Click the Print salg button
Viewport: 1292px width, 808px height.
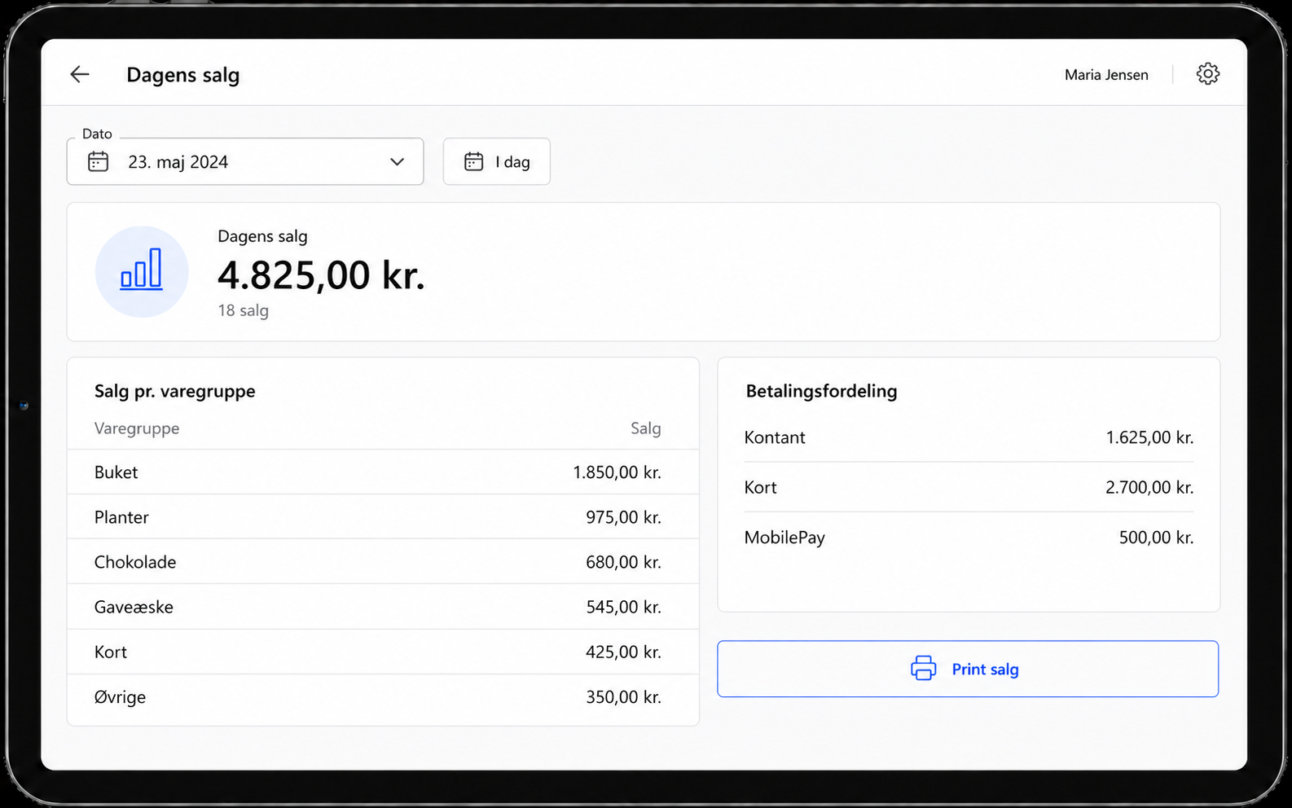coord(968,669)
